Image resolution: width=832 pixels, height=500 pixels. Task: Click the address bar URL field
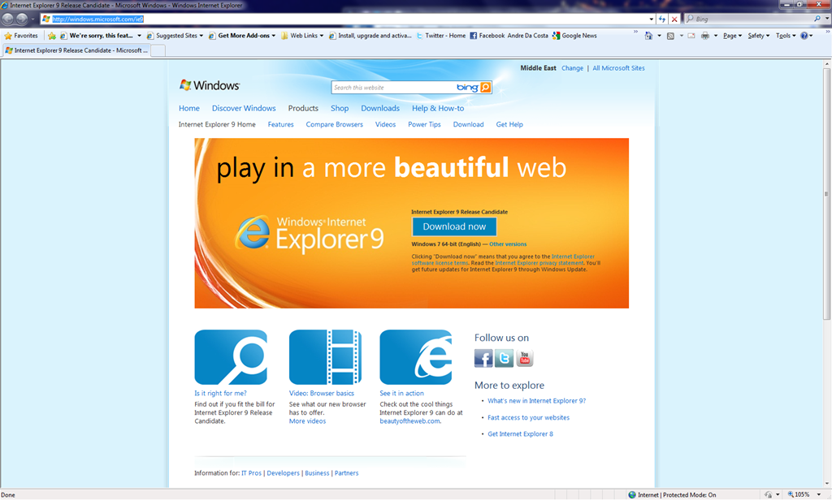tap(344, 19)
